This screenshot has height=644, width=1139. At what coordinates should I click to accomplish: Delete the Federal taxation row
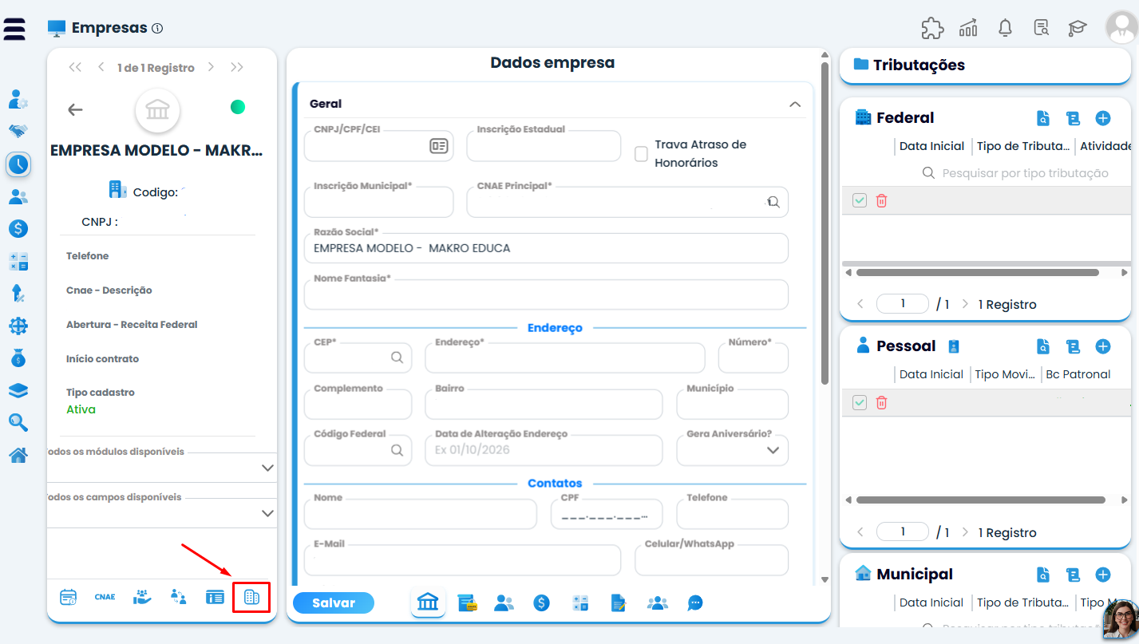click(x=881, y=201)
